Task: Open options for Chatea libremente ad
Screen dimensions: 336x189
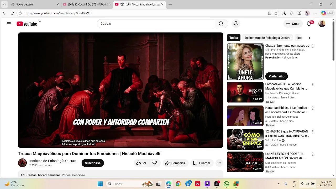Action: (313, 46)
